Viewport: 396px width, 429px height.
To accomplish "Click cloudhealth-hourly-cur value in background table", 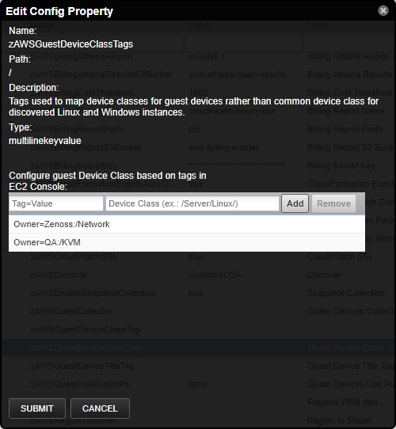I will click(x=231, y=111).
